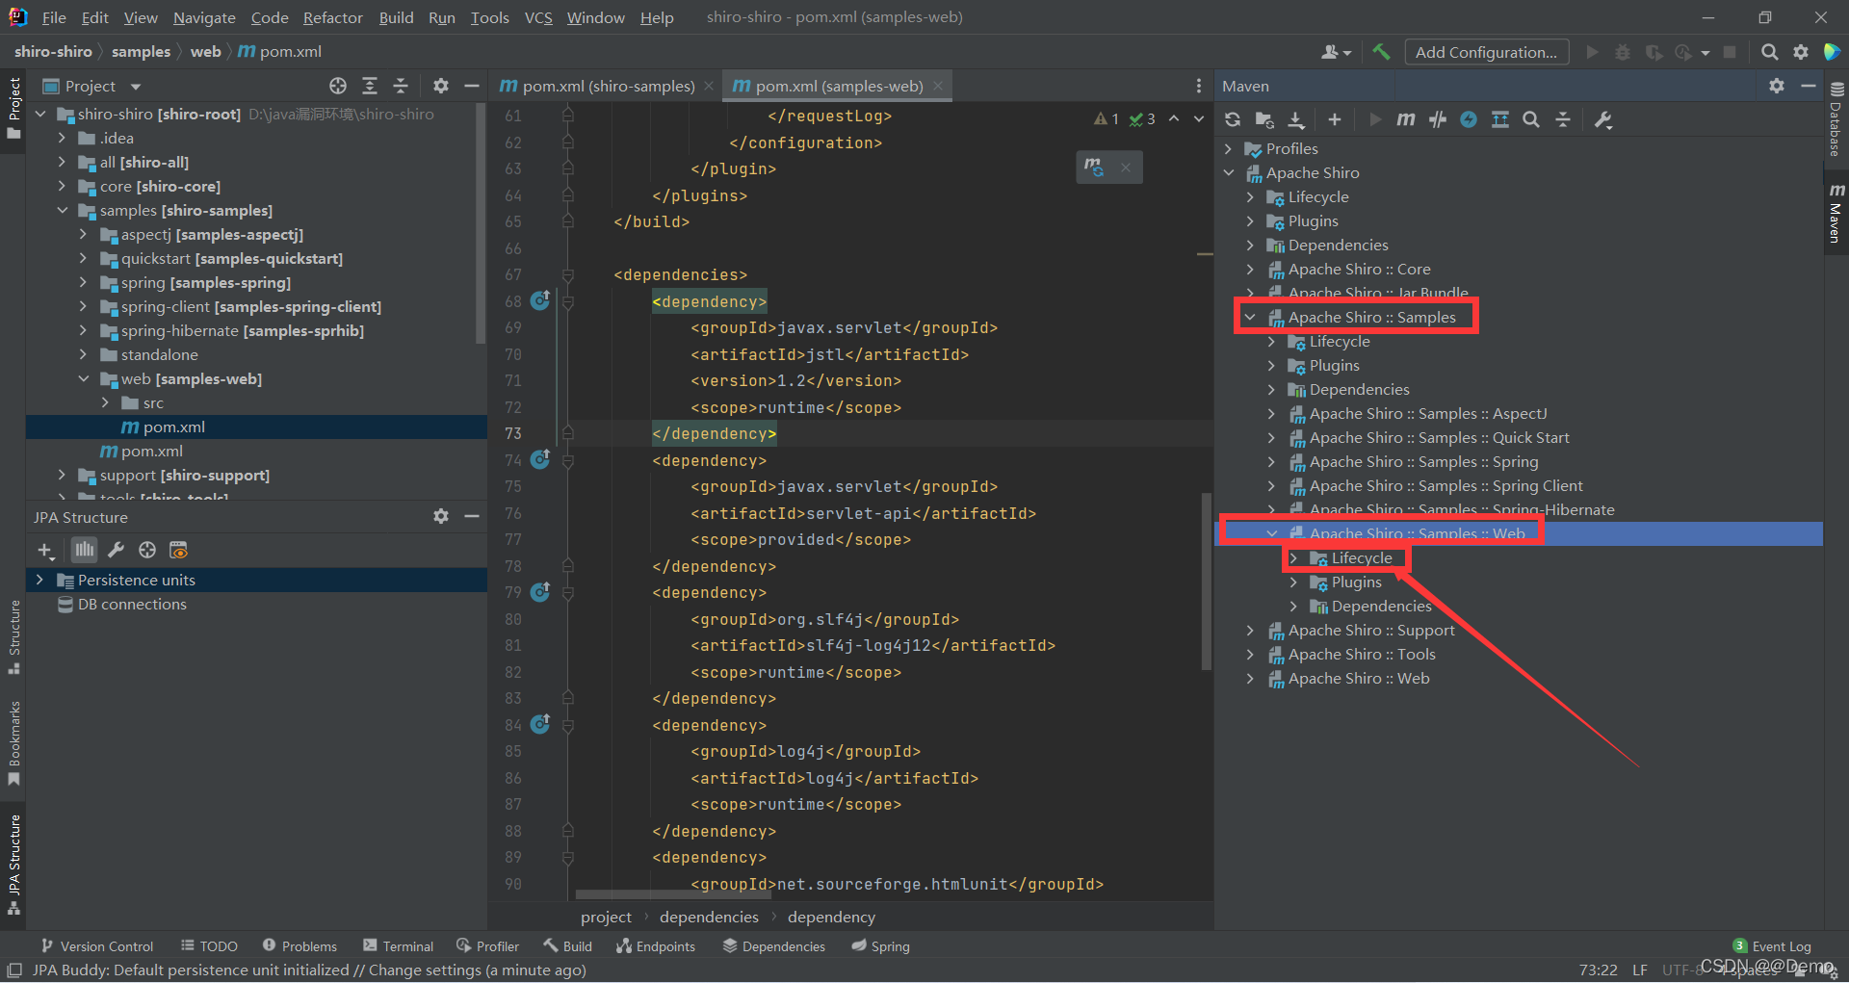Collapse all nodes in Maven panel
This screenshot has width=1849, height=983.
point(1563,119)
